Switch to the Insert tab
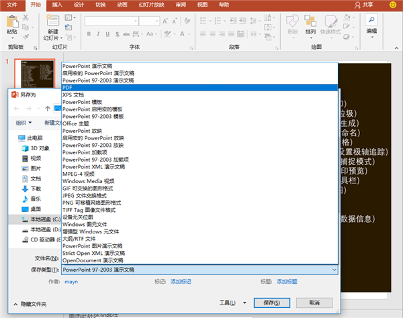403x318 pixels. [57, 5]
